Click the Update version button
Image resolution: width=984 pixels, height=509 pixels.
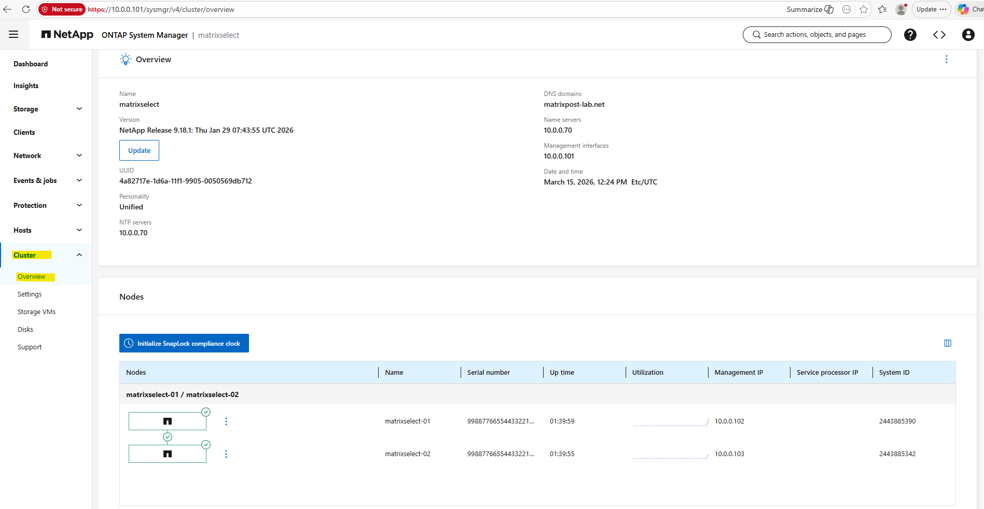(139, 150)
